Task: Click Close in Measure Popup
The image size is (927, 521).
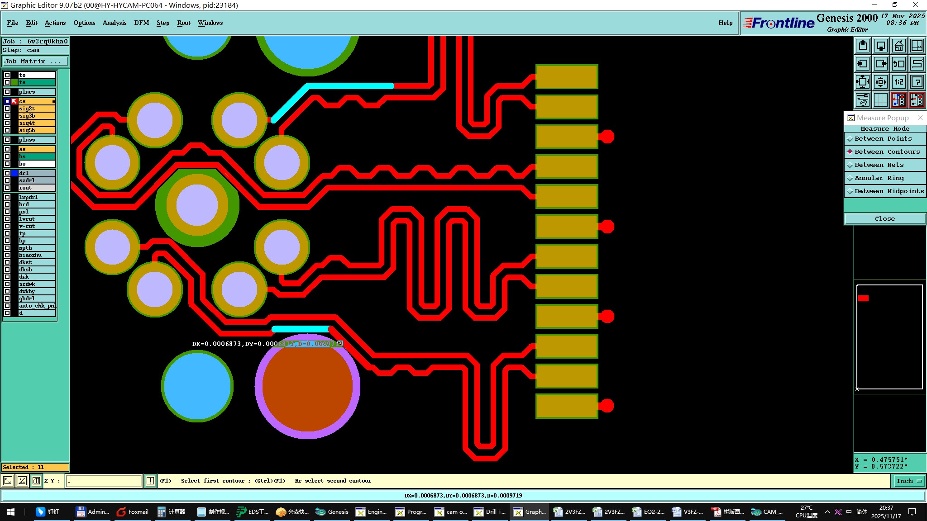Action: (x=884, y=219)
